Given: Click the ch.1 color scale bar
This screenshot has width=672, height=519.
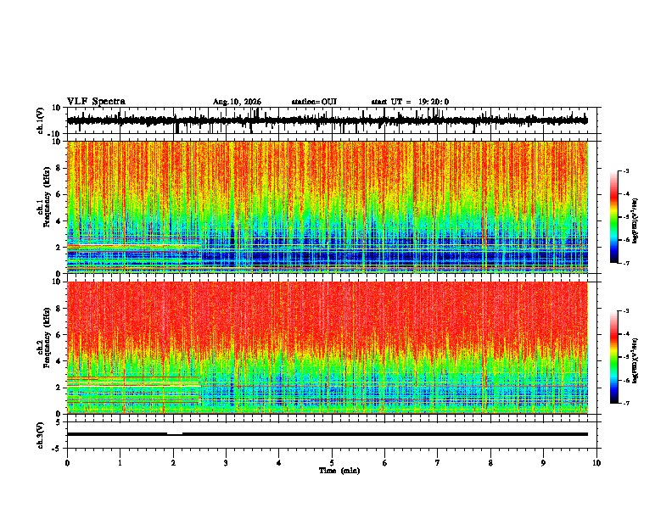Looking at the screenshot, I should click(x=614, y=216).
